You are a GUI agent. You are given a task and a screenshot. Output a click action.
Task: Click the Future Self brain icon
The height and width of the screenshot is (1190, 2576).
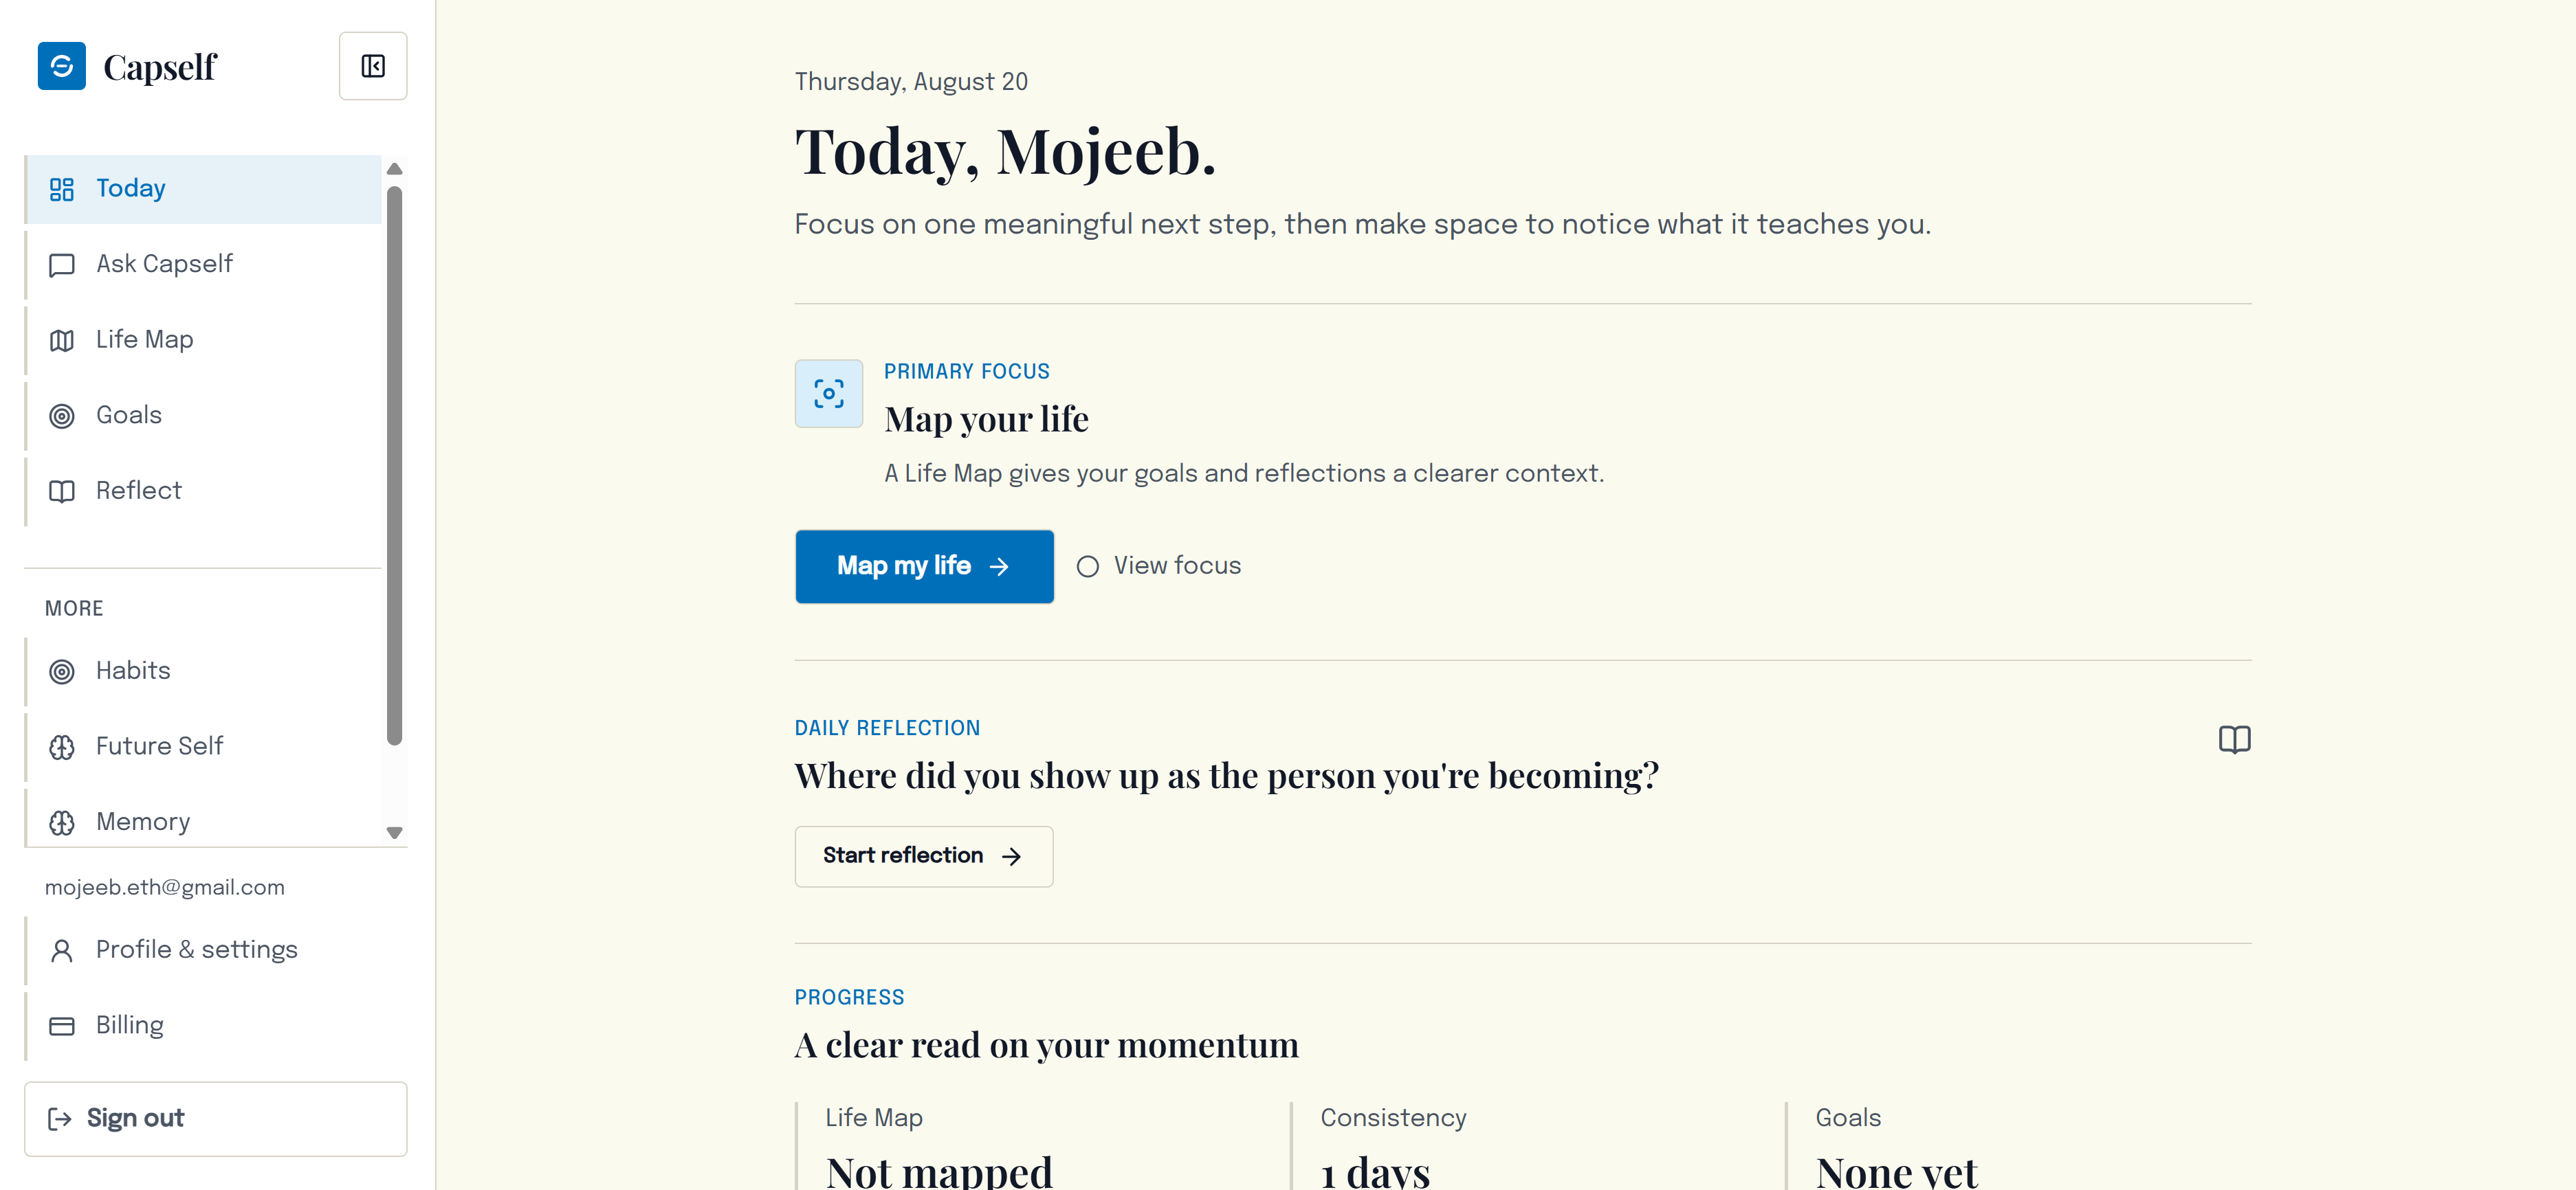click(x=62, y=746)
